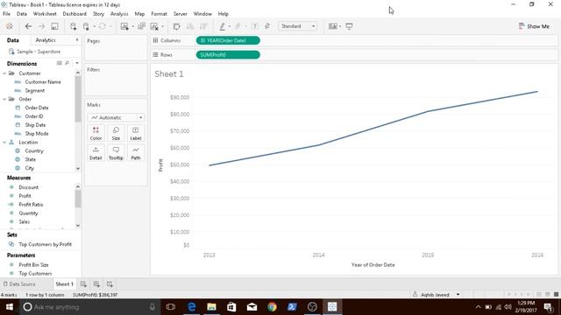Click the Highlight pen toolbar icon

(x=222, y=26)
